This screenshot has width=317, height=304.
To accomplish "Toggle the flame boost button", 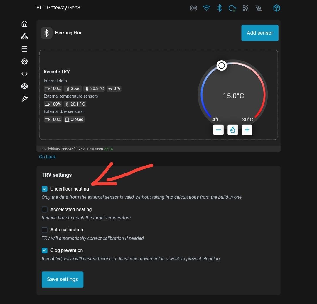I will click(x=233, y=130).
